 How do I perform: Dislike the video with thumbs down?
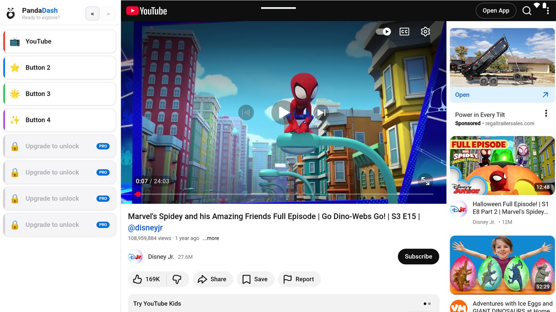coord(177,279)
